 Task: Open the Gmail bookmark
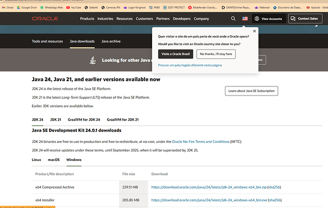[8, 8]
